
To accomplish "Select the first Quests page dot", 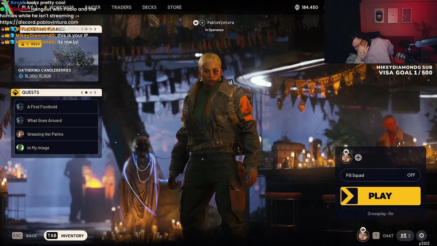I will (86, 93).
